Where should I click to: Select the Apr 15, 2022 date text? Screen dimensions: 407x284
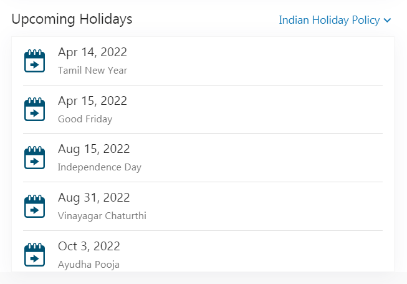(92, 101)
